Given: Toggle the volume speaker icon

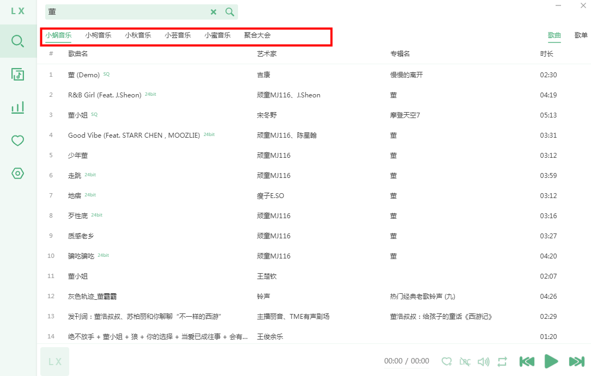Looking at the screenshot, I should [483, 361].
